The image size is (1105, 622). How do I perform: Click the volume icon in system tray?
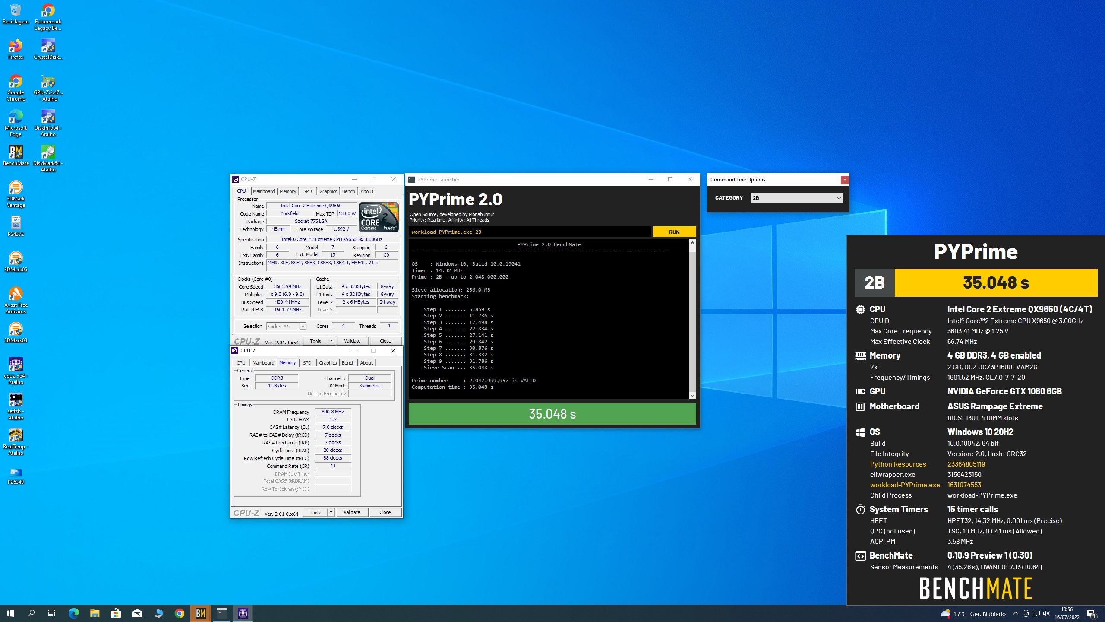pyautogui.click(x=1046, y=613)
